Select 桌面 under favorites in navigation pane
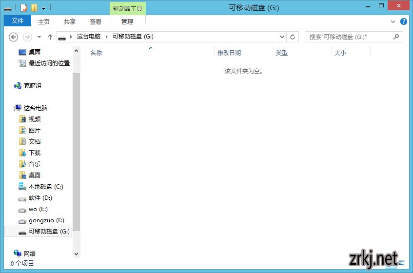413x273 pixels. point(35,52)
